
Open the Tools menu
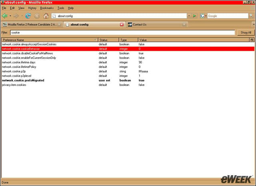tap(60, 8)
